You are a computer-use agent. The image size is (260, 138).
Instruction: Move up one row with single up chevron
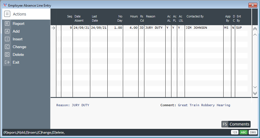click(x=255, y=35)
